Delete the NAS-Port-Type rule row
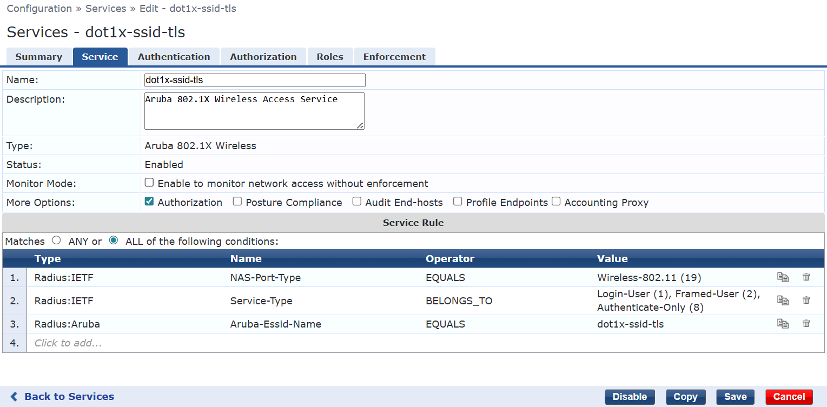Image resolution: width=827 pixels, height=407 pixels. [x=806, y=277]
